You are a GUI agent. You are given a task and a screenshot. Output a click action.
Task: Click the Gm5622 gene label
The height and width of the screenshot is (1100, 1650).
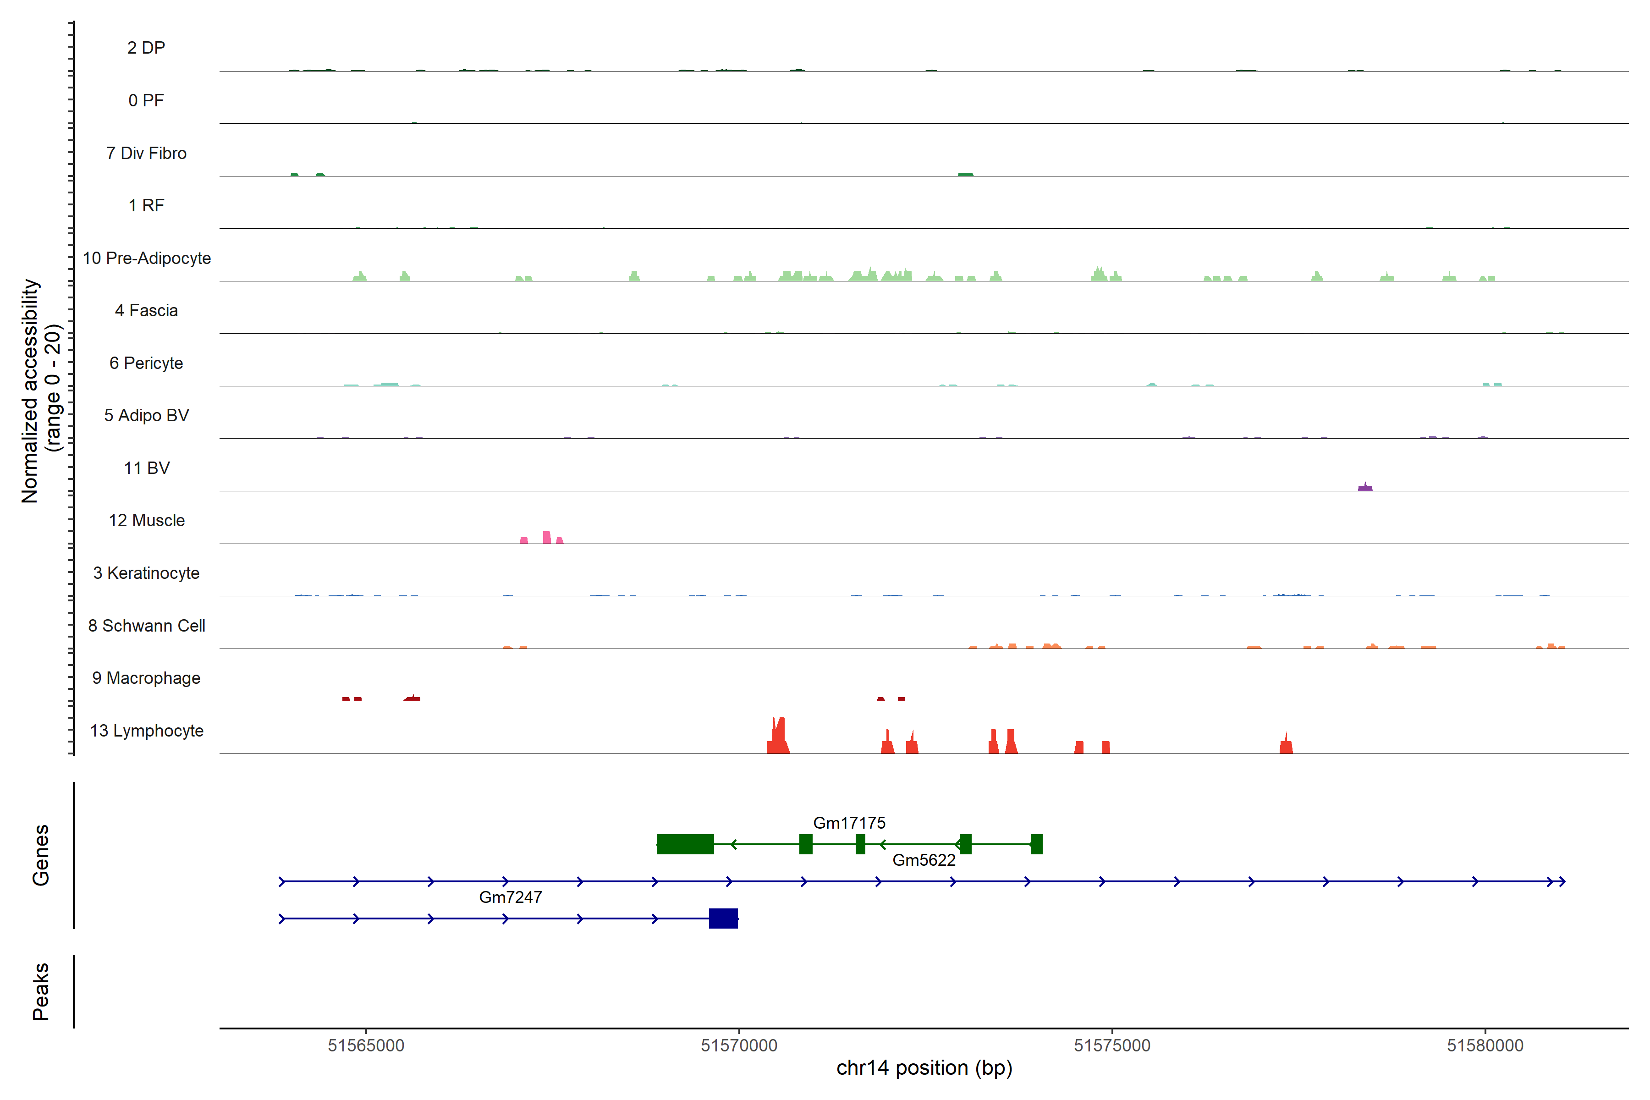pos(924,860)
